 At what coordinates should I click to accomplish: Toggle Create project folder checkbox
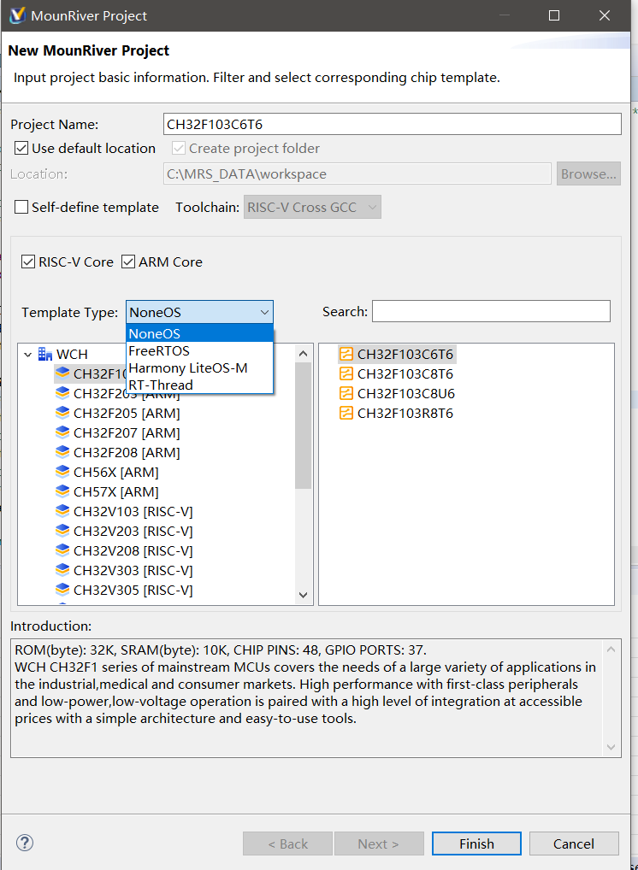[178, 148]
